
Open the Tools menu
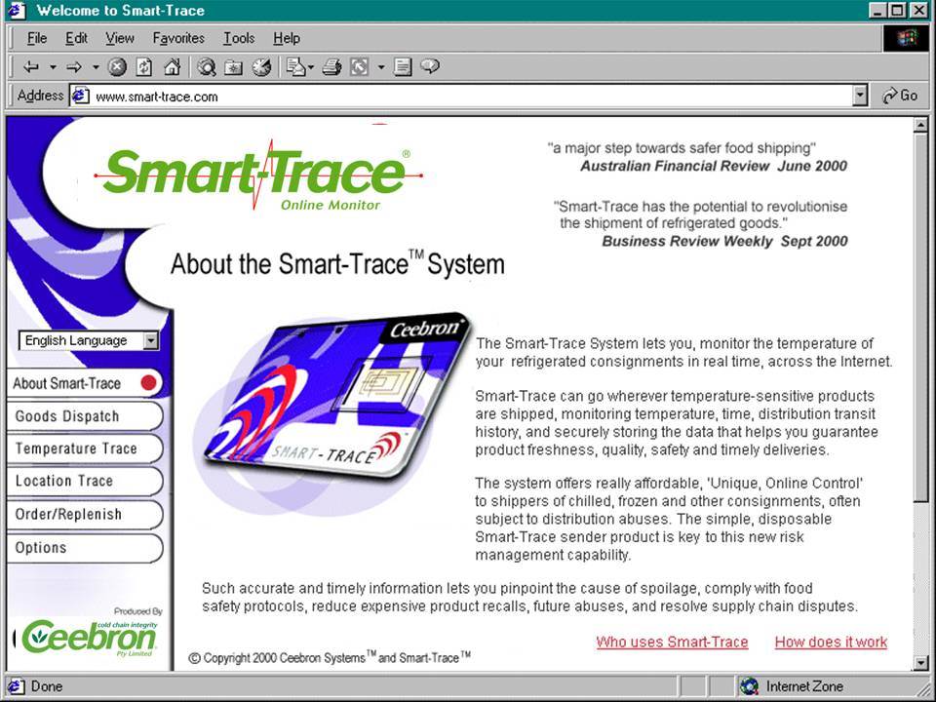[x=239, y=38]
